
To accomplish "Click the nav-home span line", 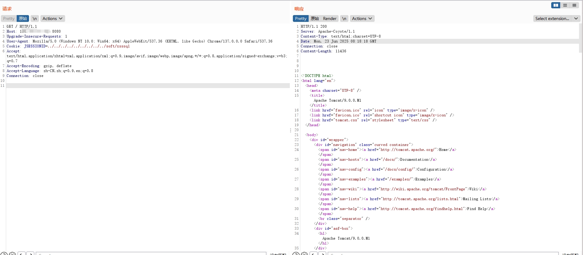I will coord(387,150).
